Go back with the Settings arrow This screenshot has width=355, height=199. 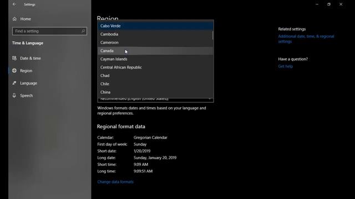tap(14, 4)
